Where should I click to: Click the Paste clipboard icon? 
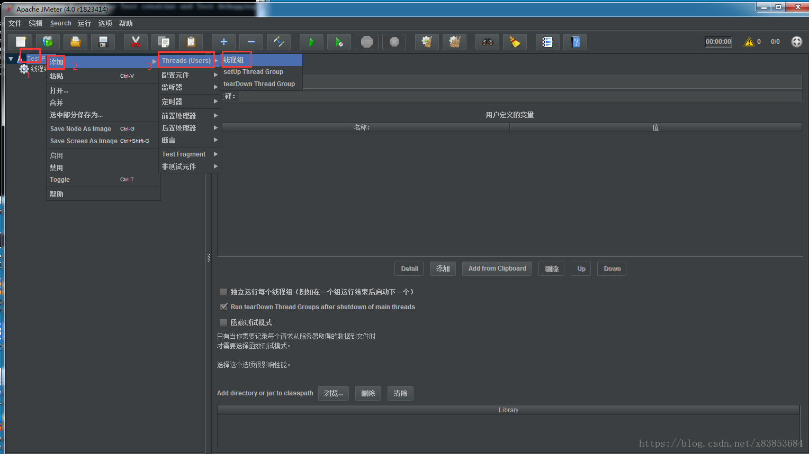pyautogui.click(x=191, y=42)
